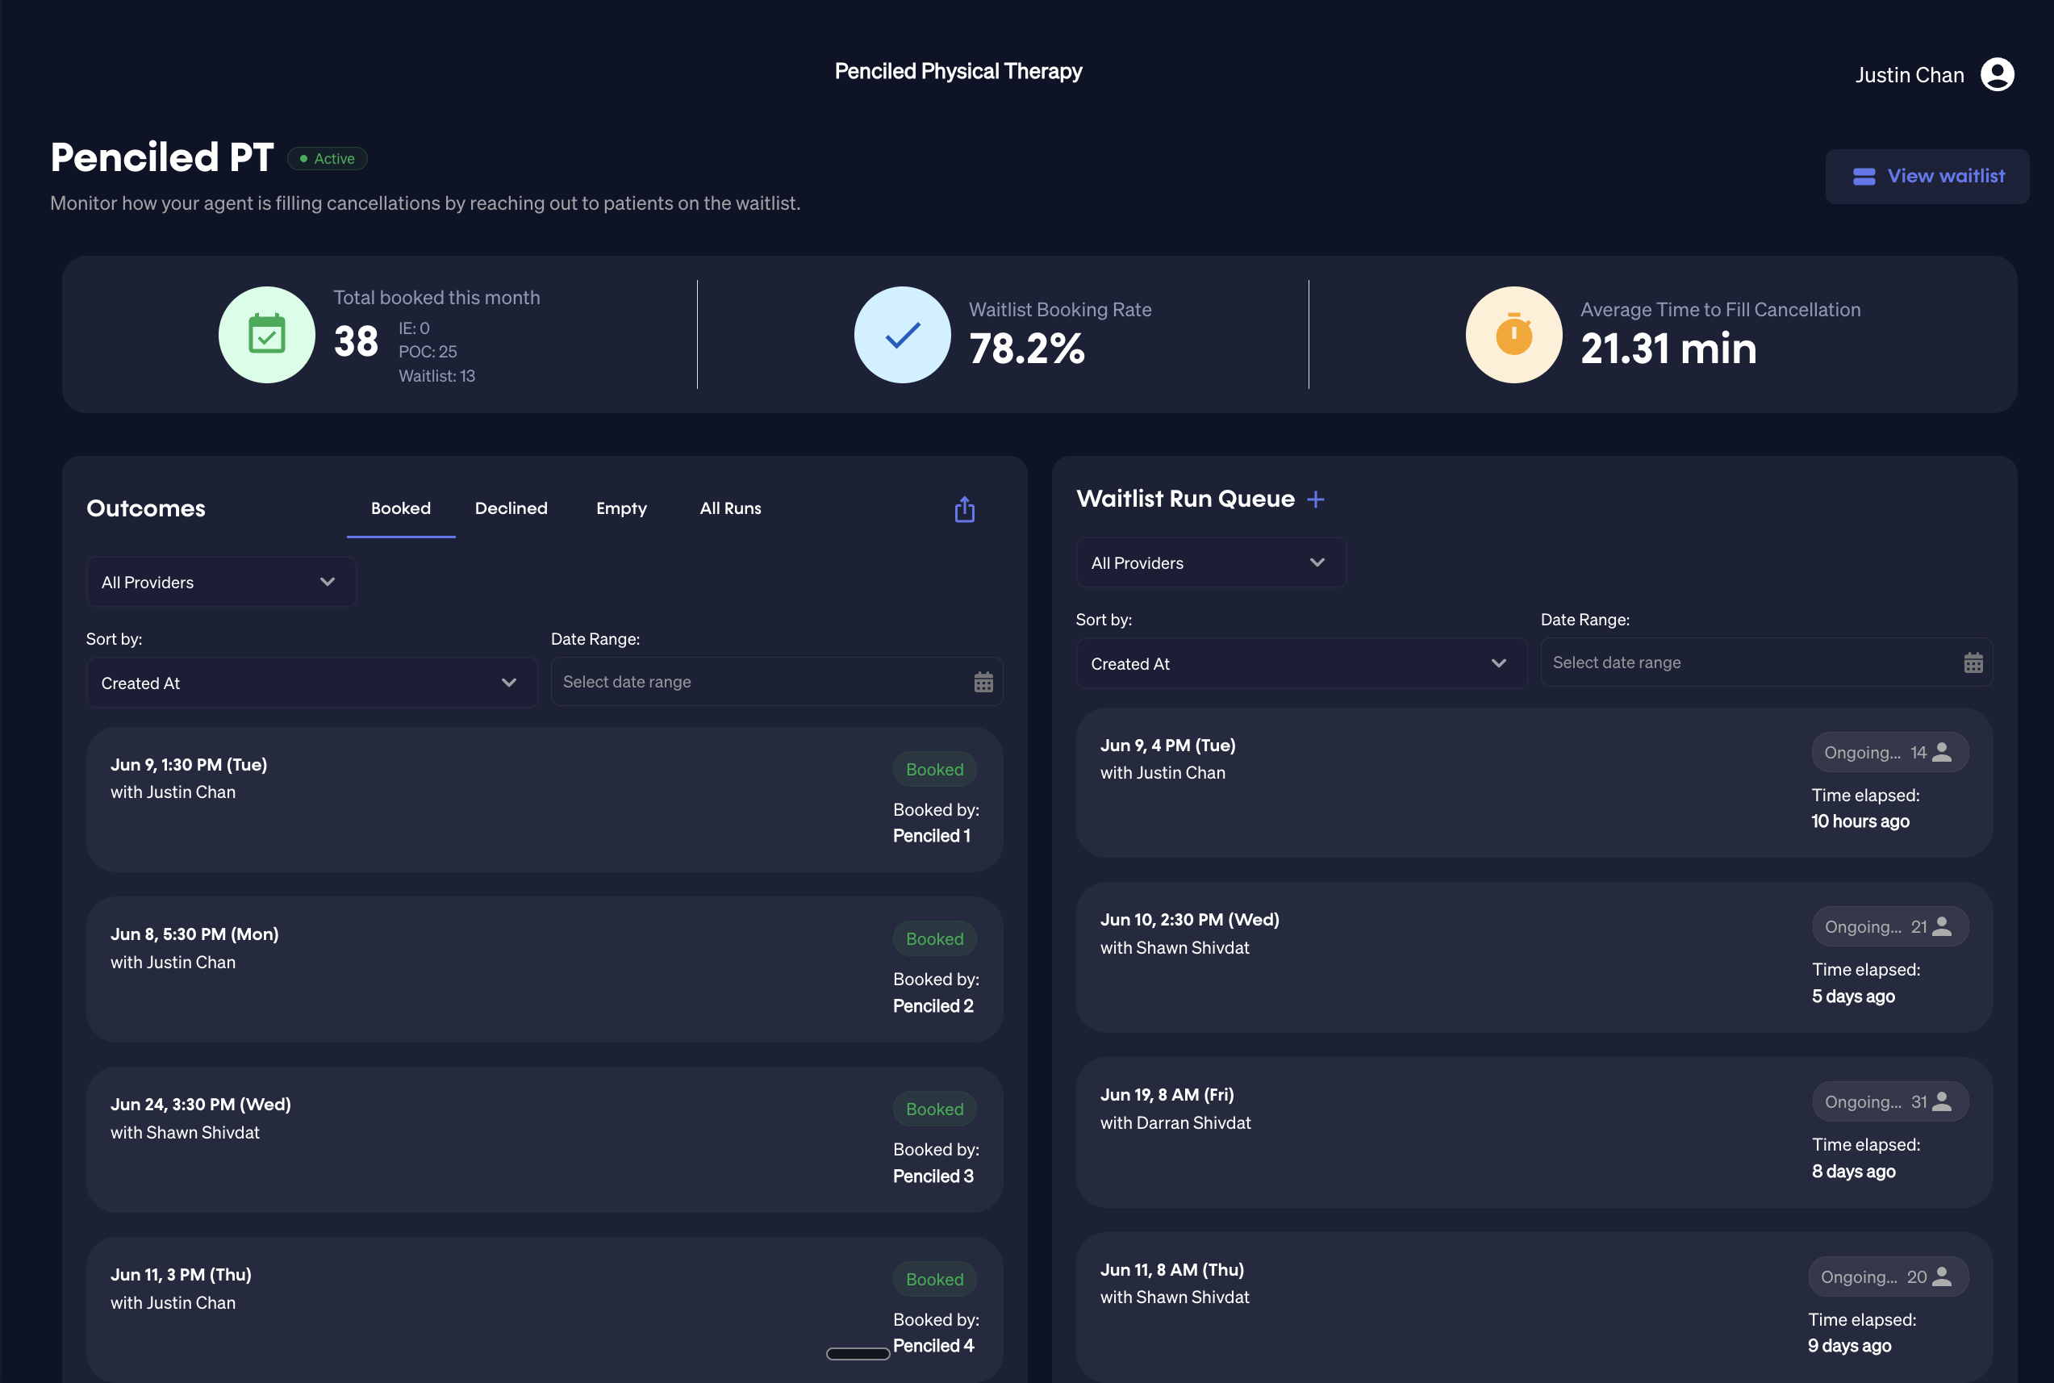
Task: Click Waitlist Queue Select date range field
Action: point(1767,662)
